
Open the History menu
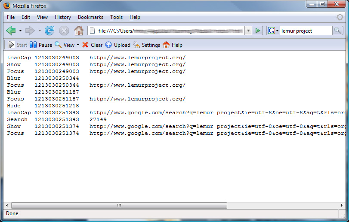tap(63, 17)
